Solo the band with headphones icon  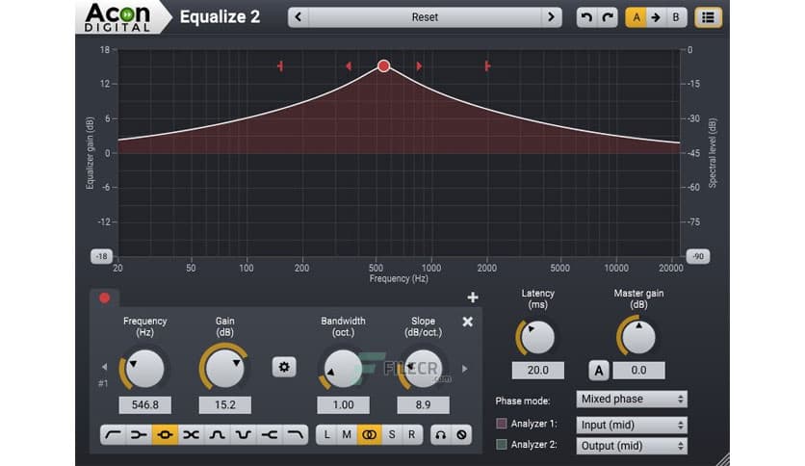point(440,434)
